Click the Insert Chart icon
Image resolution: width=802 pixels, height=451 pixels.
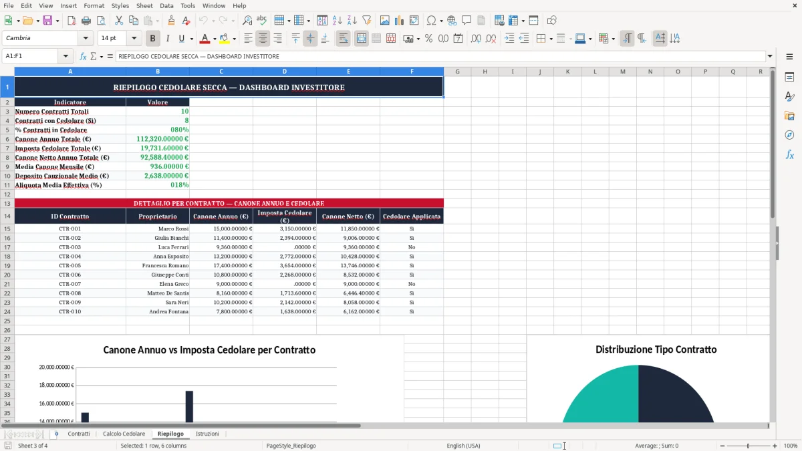400,21
